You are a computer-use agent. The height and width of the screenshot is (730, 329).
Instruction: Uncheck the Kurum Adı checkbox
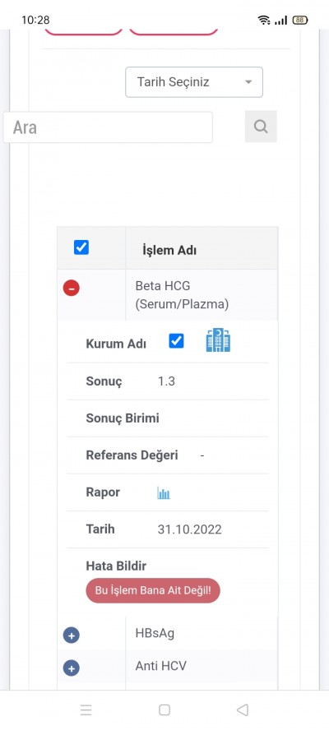(176, 341)
